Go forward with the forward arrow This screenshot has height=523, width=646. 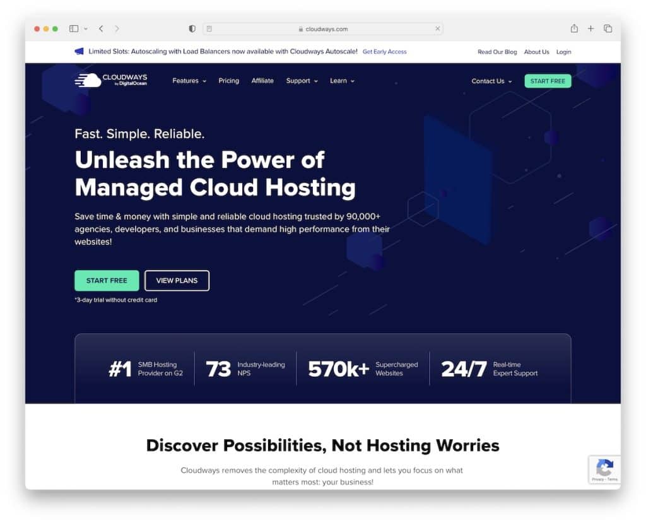[x=117, y=28]
